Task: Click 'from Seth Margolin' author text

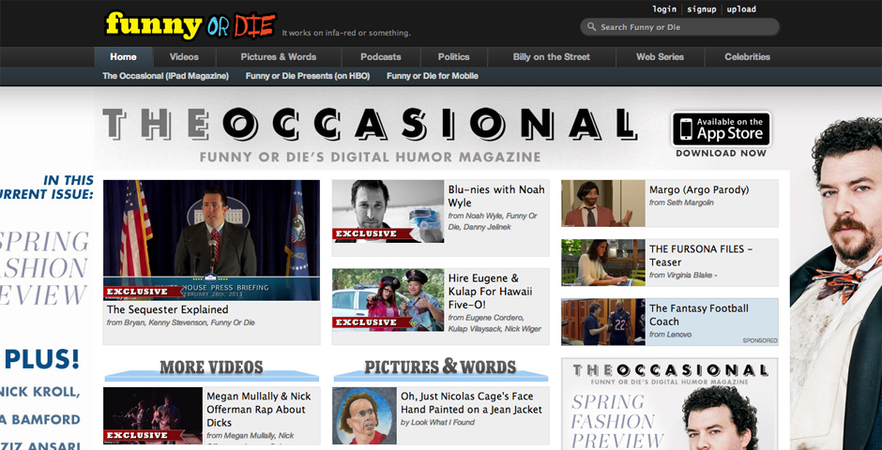Action: (x=681, y=202)
